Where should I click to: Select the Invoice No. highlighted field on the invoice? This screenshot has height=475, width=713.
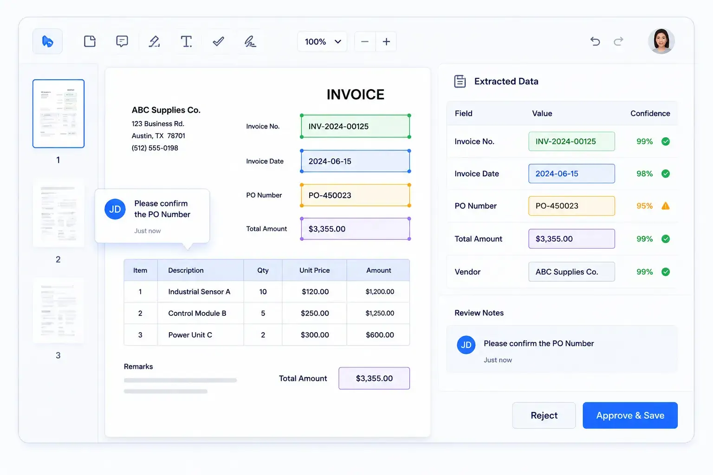click(356, 126)
